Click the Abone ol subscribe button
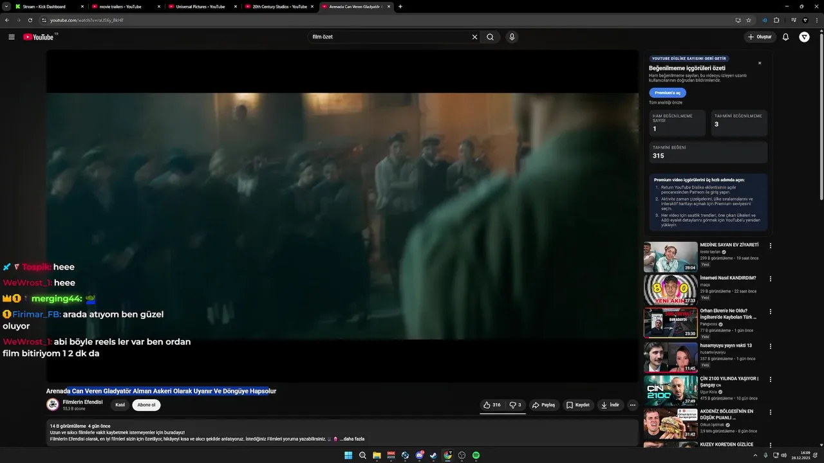 click(146, 405)
